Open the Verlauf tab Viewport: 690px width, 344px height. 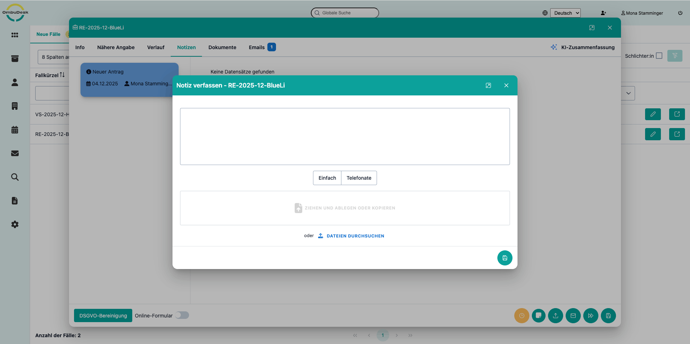[156, 47]
